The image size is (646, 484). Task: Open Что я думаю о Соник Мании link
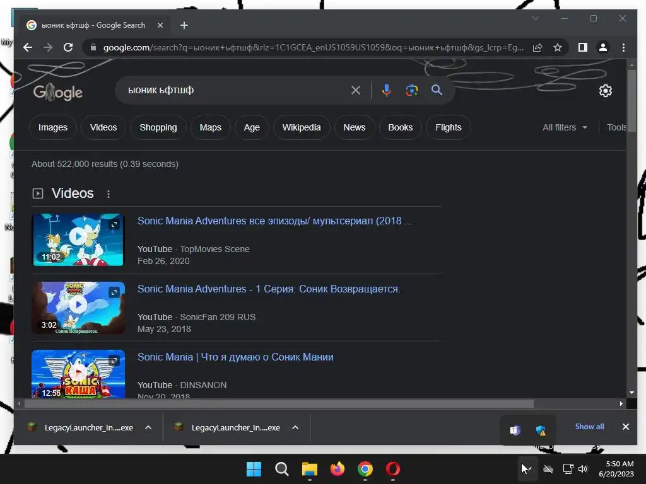pyautogui.click(x=235, y=357)
